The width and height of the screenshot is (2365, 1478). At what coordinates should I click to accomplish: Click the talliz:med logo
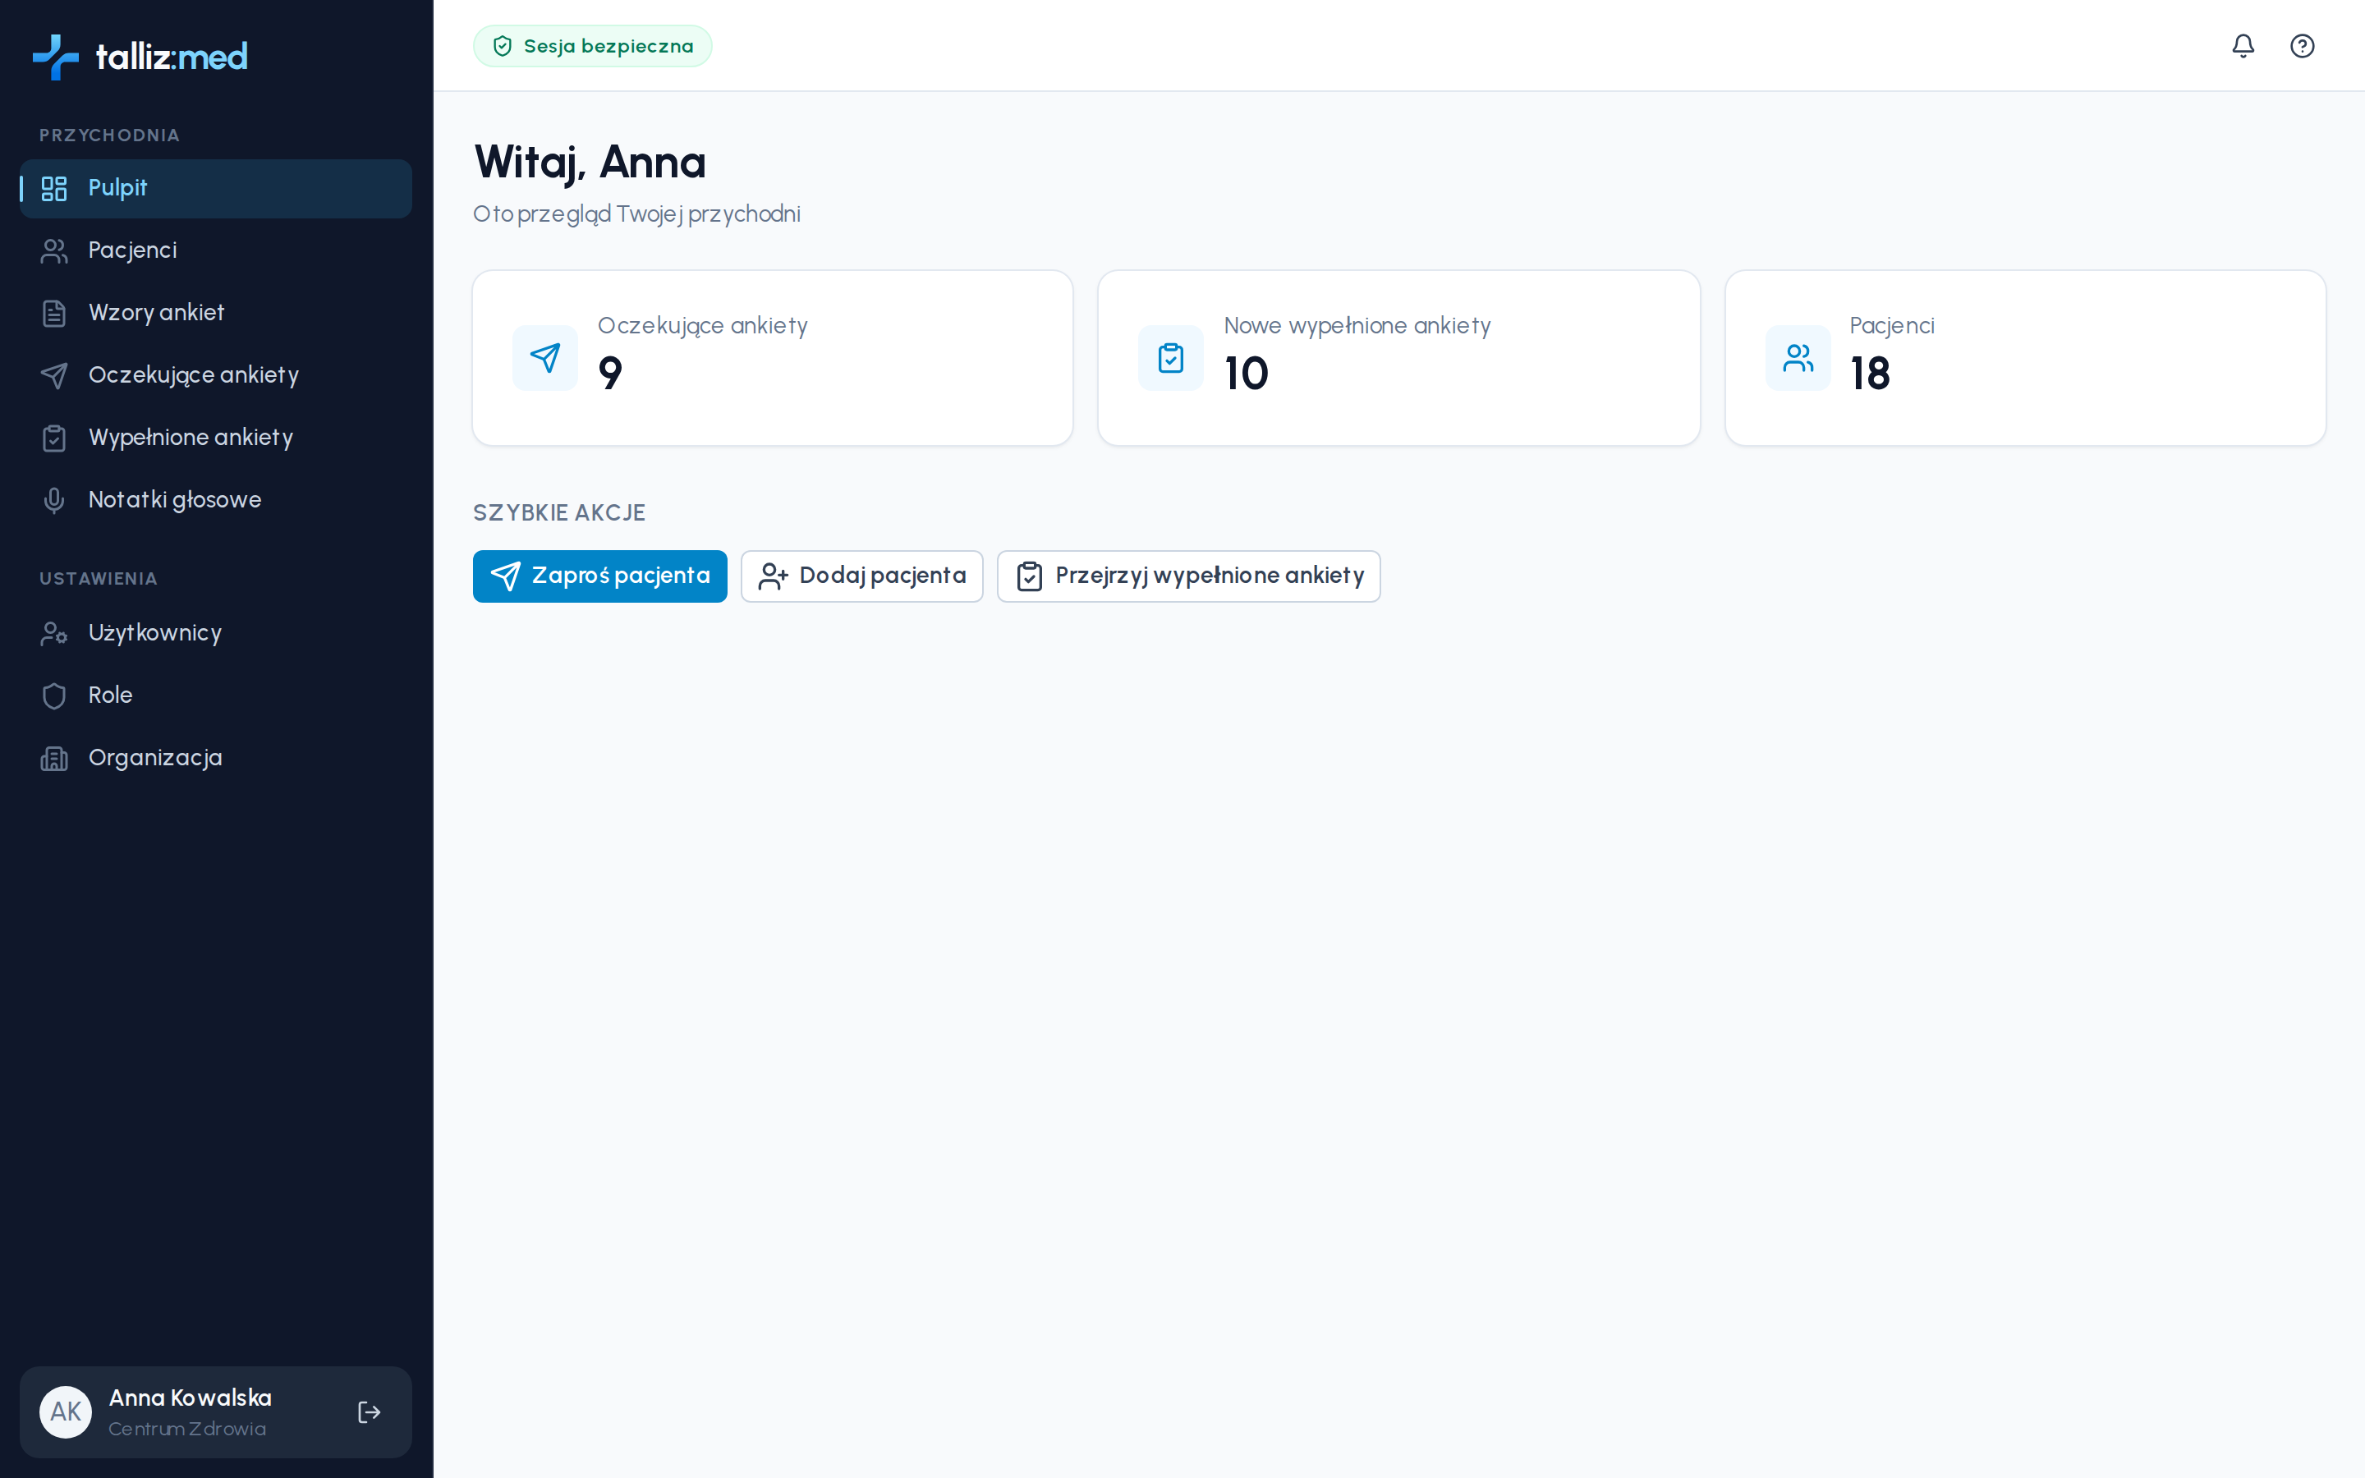click(140, 57)
